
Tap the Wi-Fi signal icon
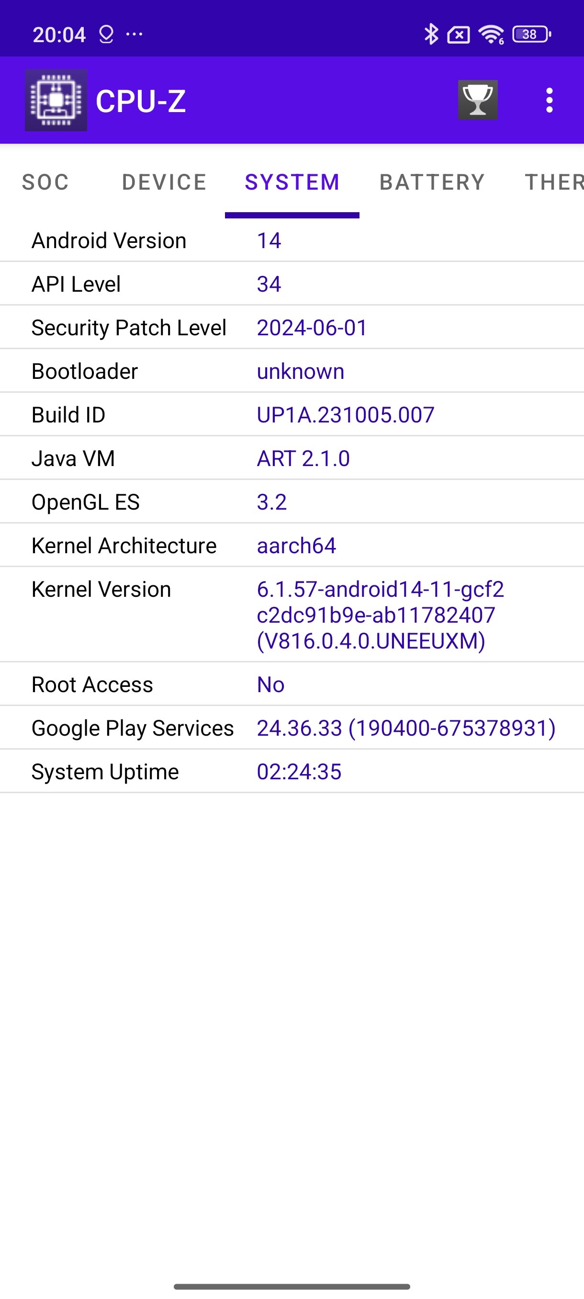point(491,34)
